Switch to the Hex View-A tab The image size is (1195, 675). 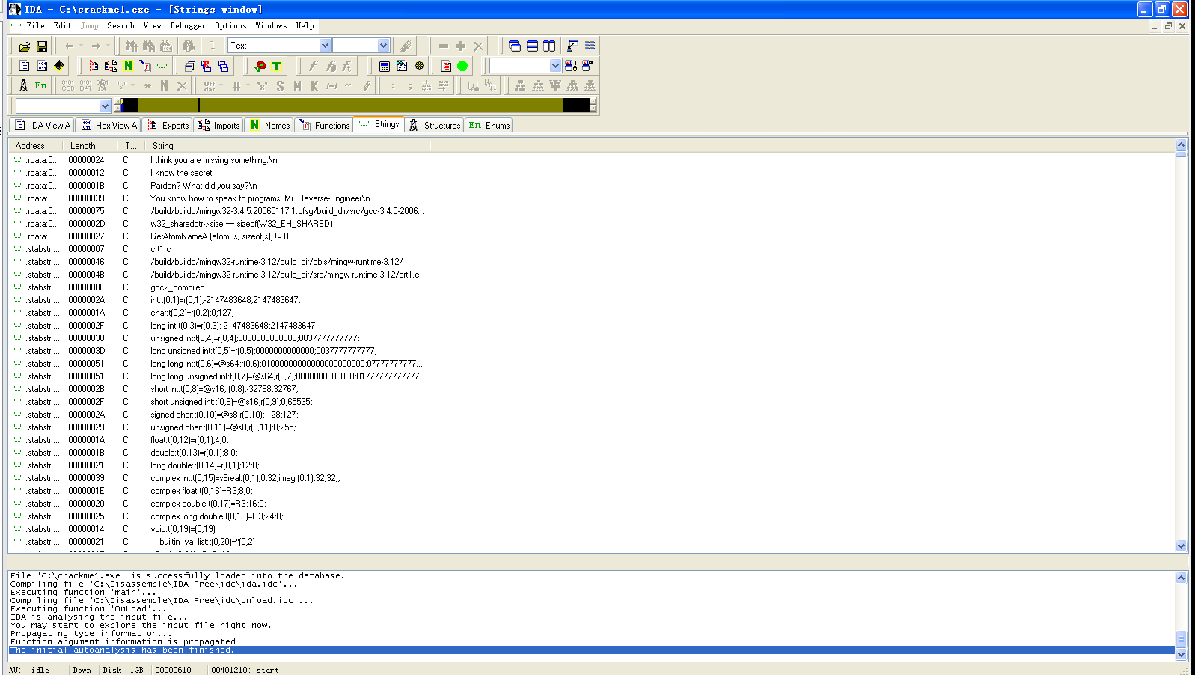(x=109, y=125)
